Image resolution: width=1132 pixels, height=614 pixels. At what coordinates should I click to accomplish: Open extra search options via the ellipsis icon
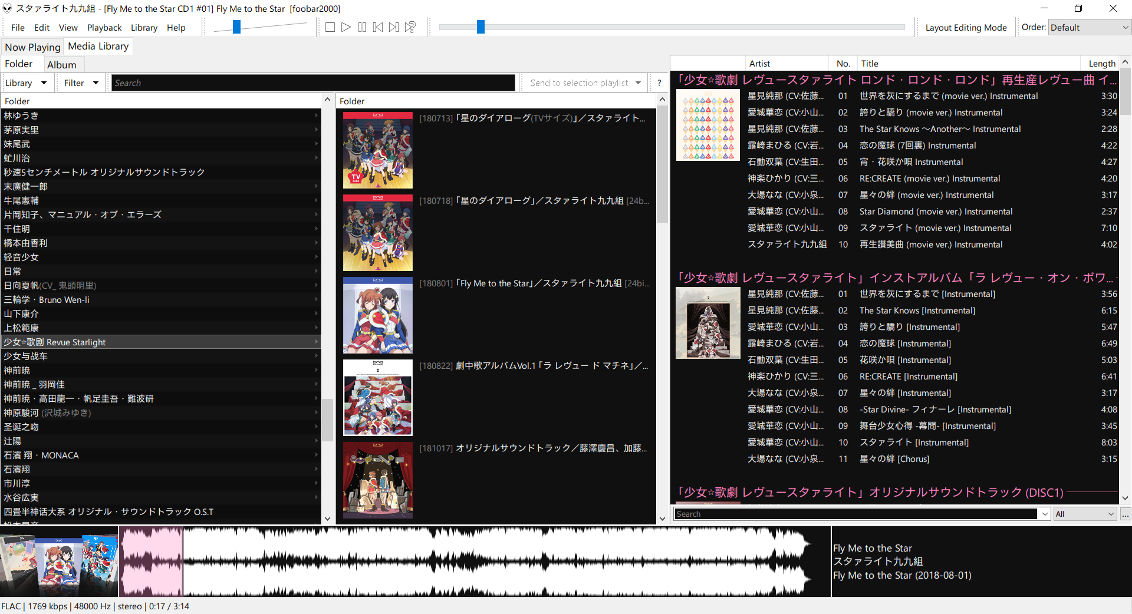(1126, 514)
